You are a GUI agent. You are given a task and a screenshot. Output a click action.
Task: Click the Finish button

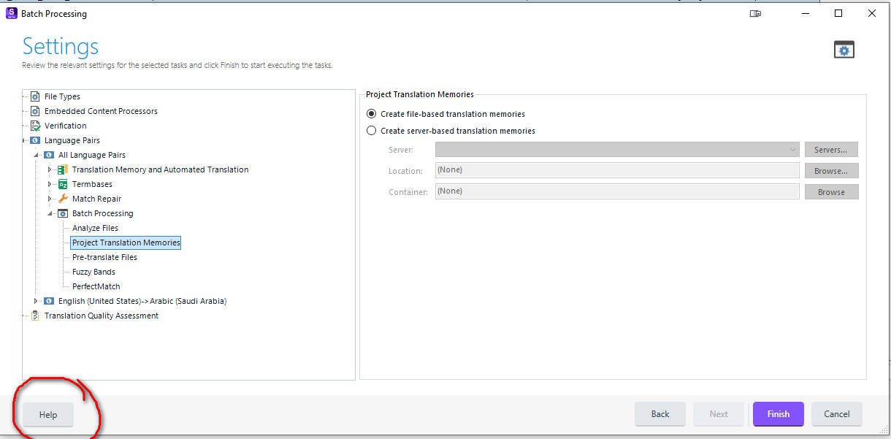[777, 413]
